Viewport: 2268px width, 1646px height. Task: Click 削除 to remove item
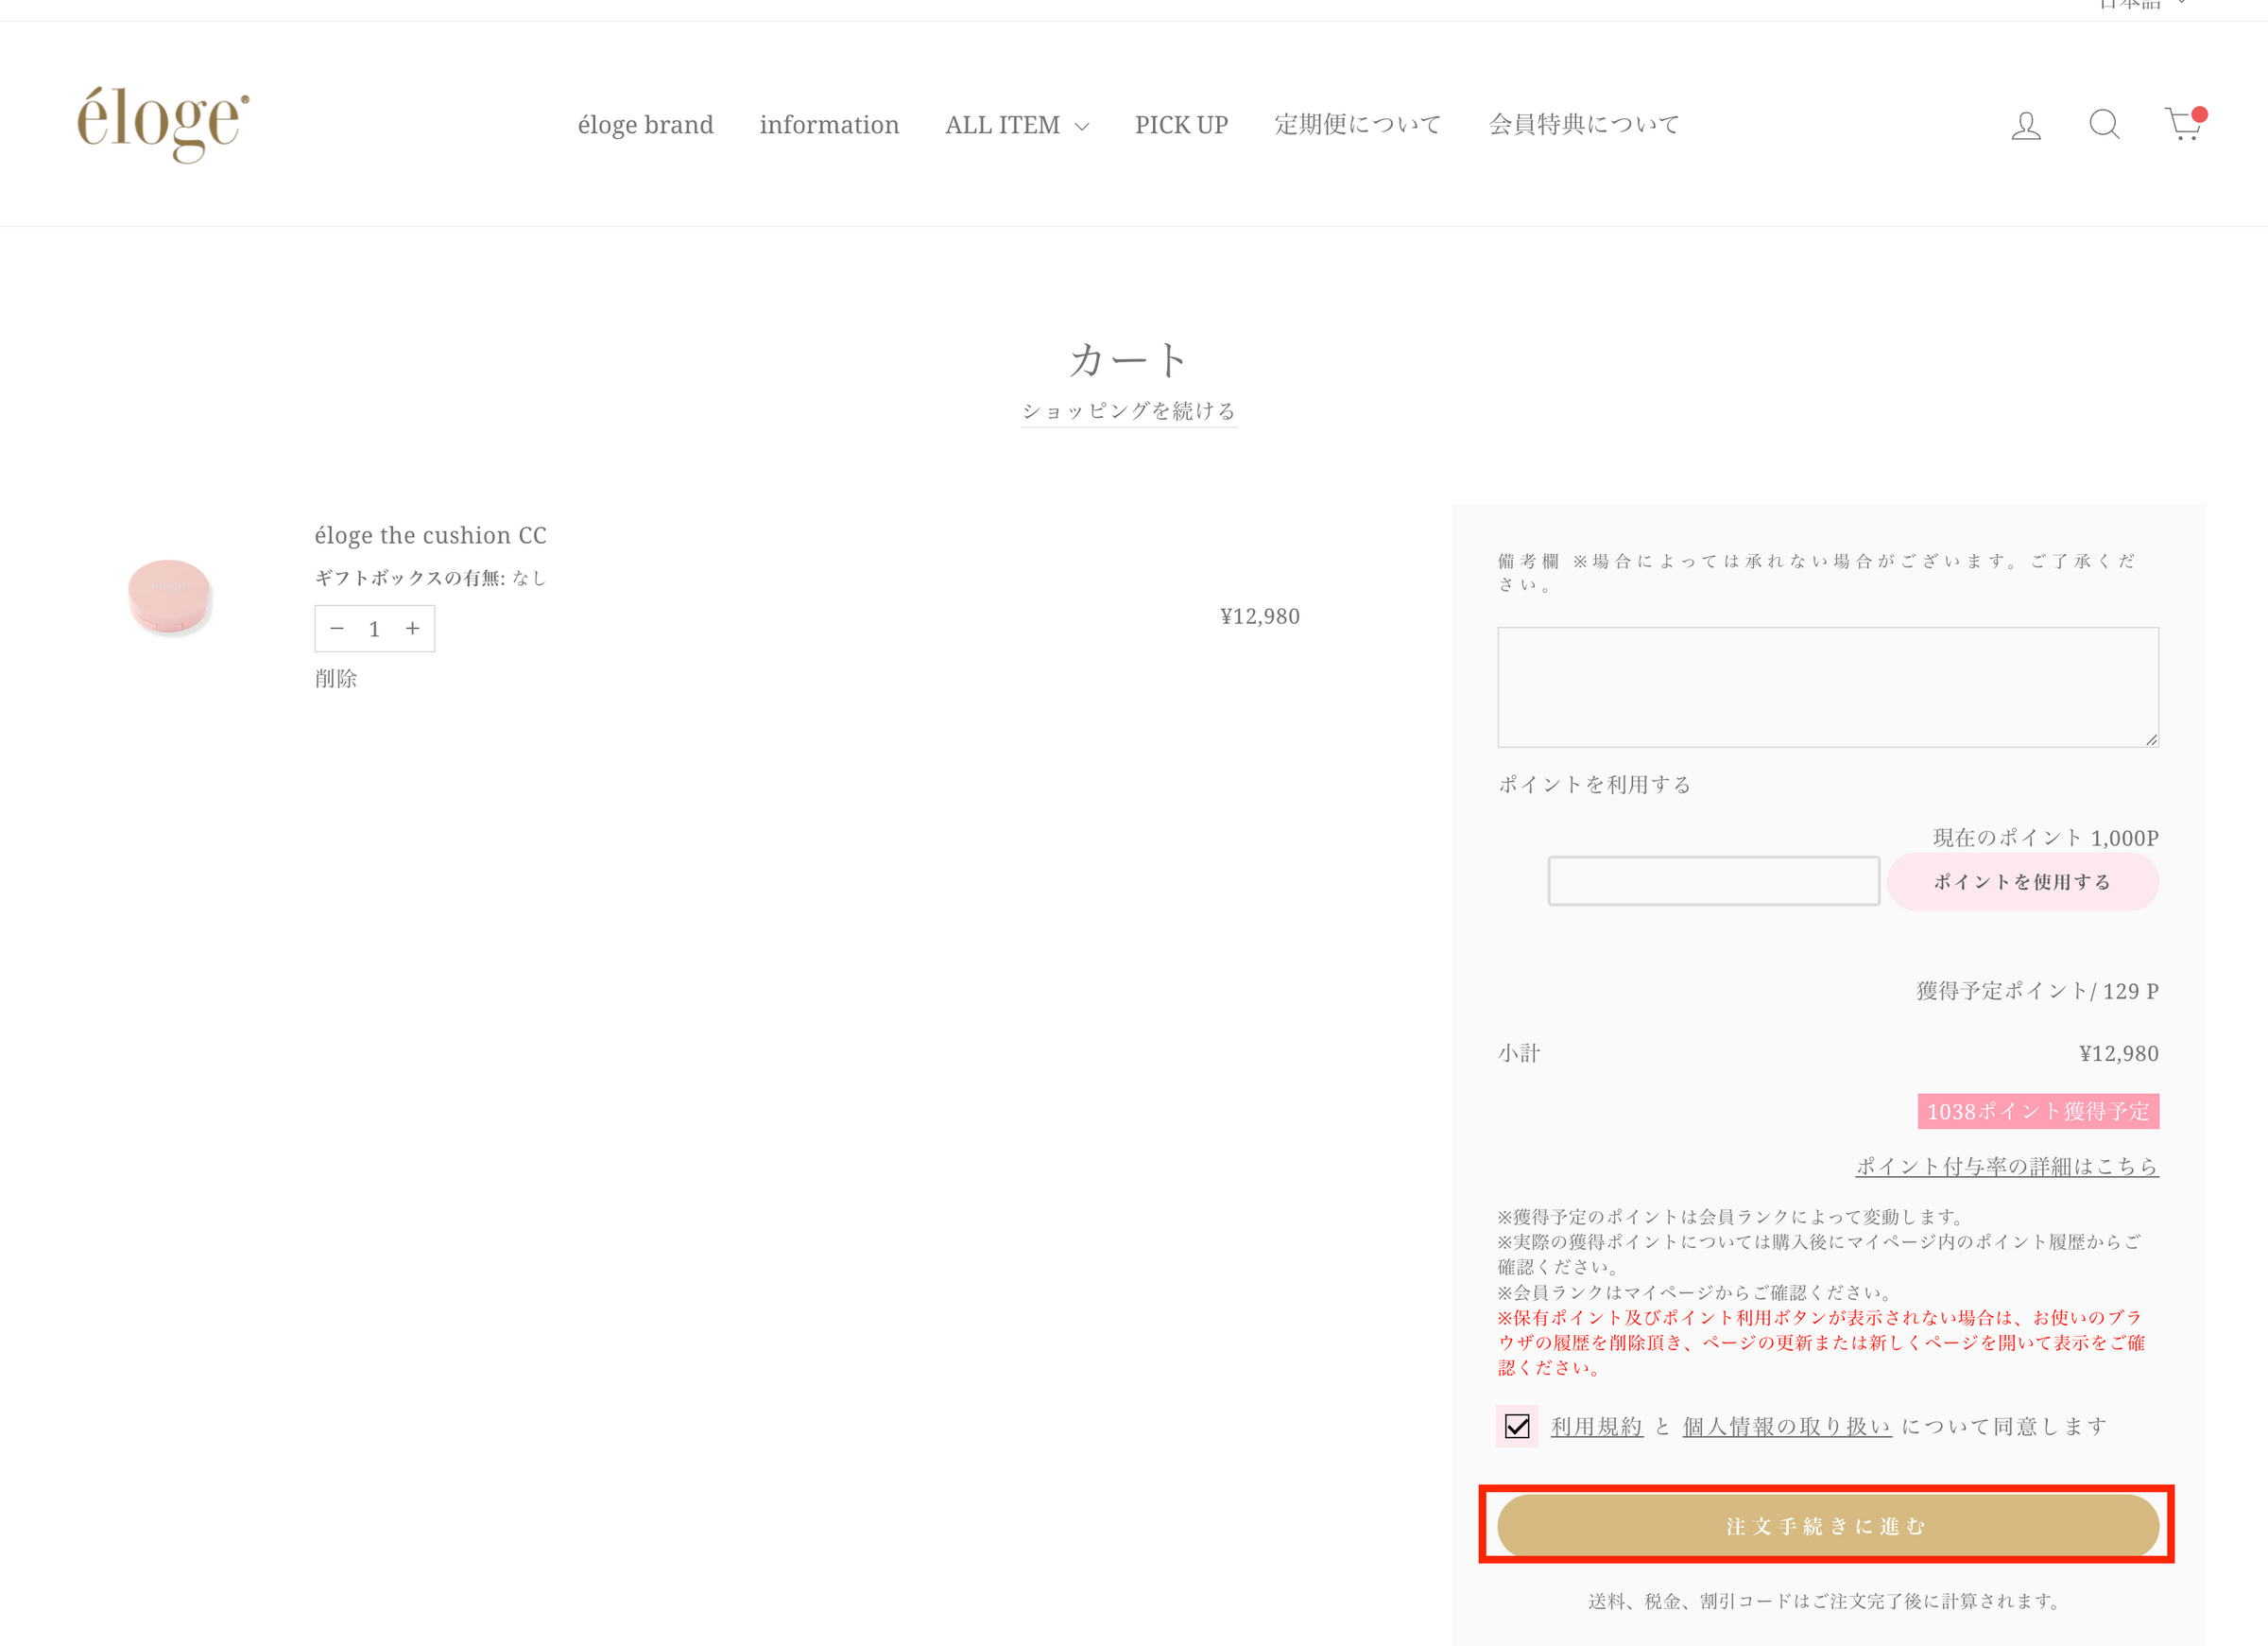pyautogui.click(x=336, y=679)
